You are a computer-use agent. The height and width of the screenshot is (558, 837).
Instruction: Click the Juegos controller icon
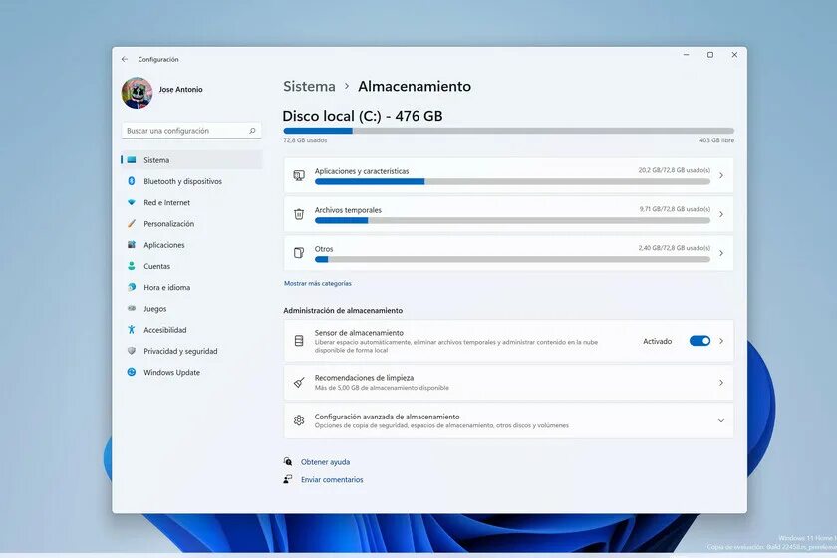coord(132,308)
